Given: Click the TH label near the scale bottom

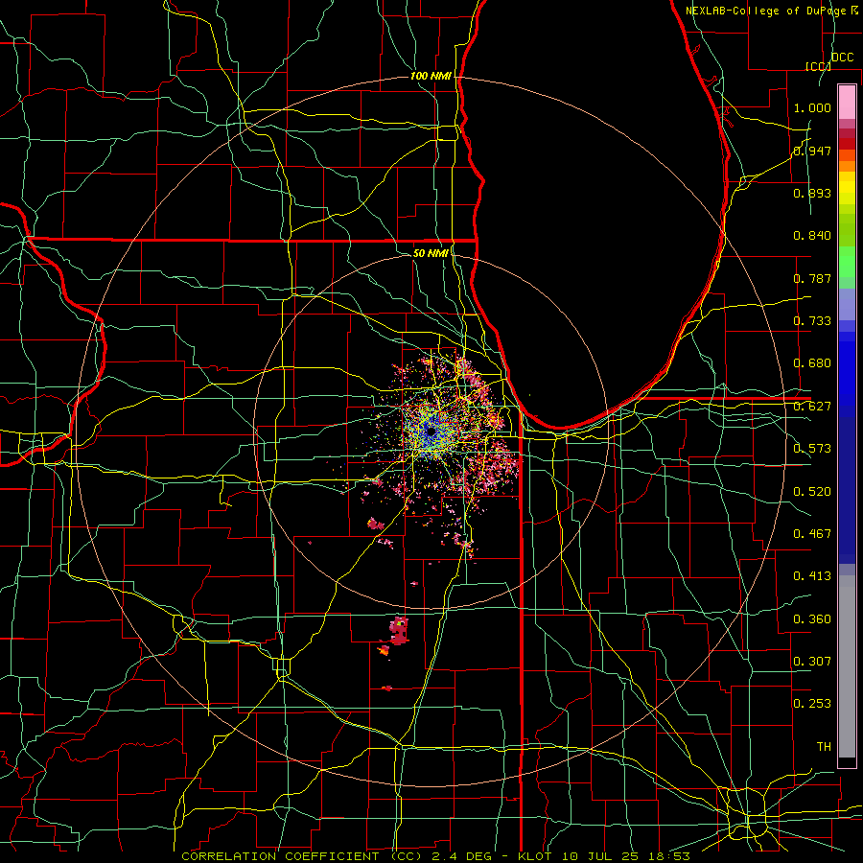Looking at the screenshot, I should click(824, 747).
